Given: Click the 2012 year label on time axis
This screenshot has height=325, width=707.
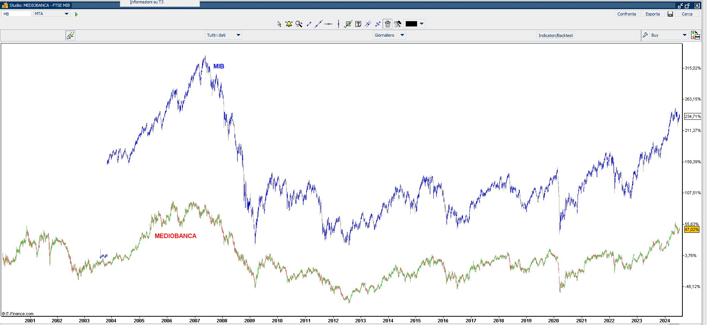Looking at the screenshot, I should coord(333,320).
